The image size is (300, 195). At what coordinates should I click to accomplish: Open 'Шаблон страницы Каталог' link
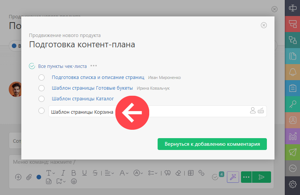(x=83, y=98)
